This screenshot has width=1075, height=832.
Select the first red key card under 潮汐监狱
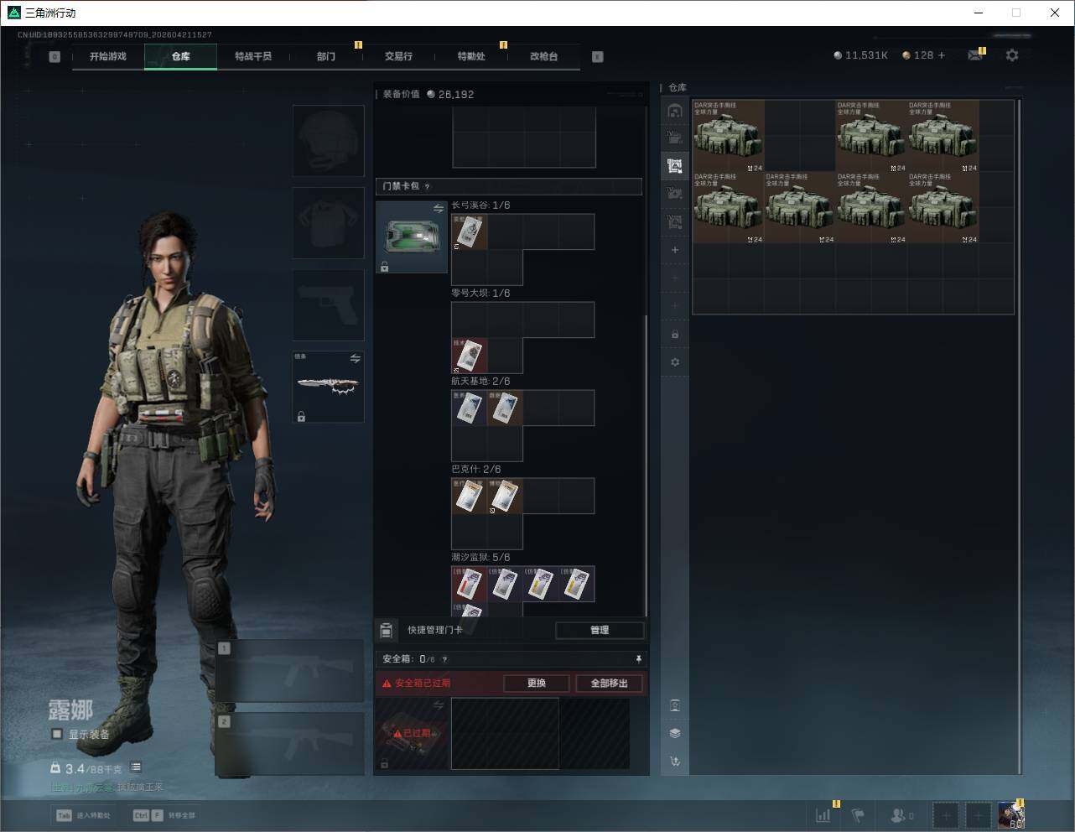(470, 585)
